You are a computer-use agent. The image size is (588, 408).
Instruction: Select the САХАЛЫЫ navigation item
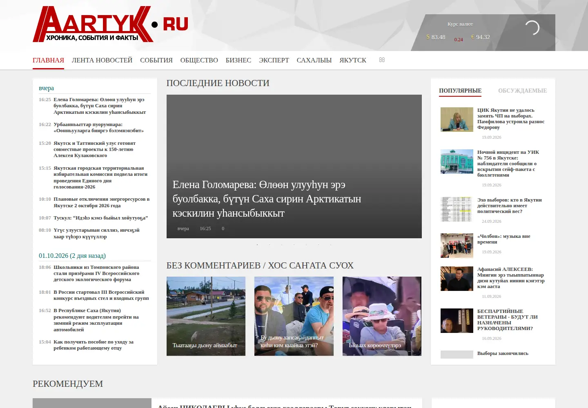314,60
